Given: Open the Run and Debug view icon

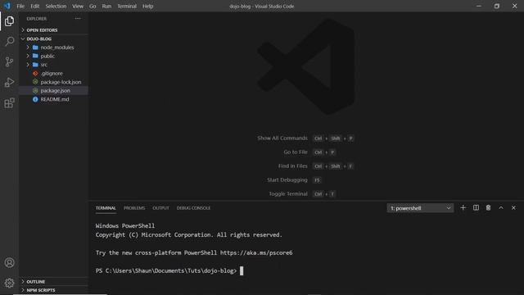Looking at the screenshot, I should (9, 82).
